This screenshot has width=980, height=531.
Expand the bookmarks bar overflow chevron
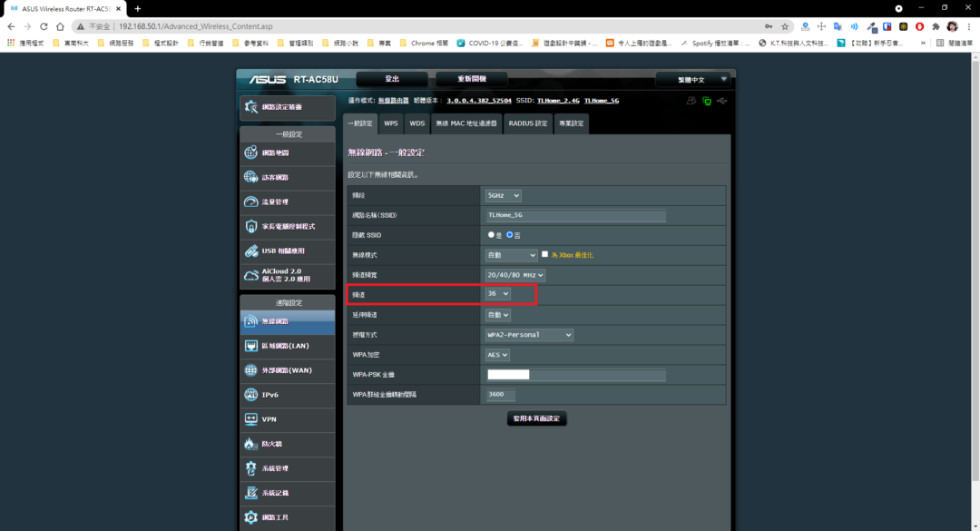pos(923,44)
